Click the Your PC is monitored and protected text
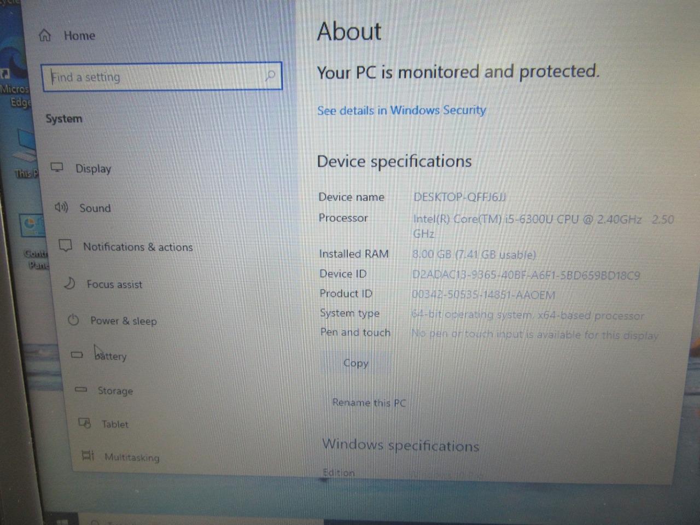The image size is (700, 525). click(458, 72)
